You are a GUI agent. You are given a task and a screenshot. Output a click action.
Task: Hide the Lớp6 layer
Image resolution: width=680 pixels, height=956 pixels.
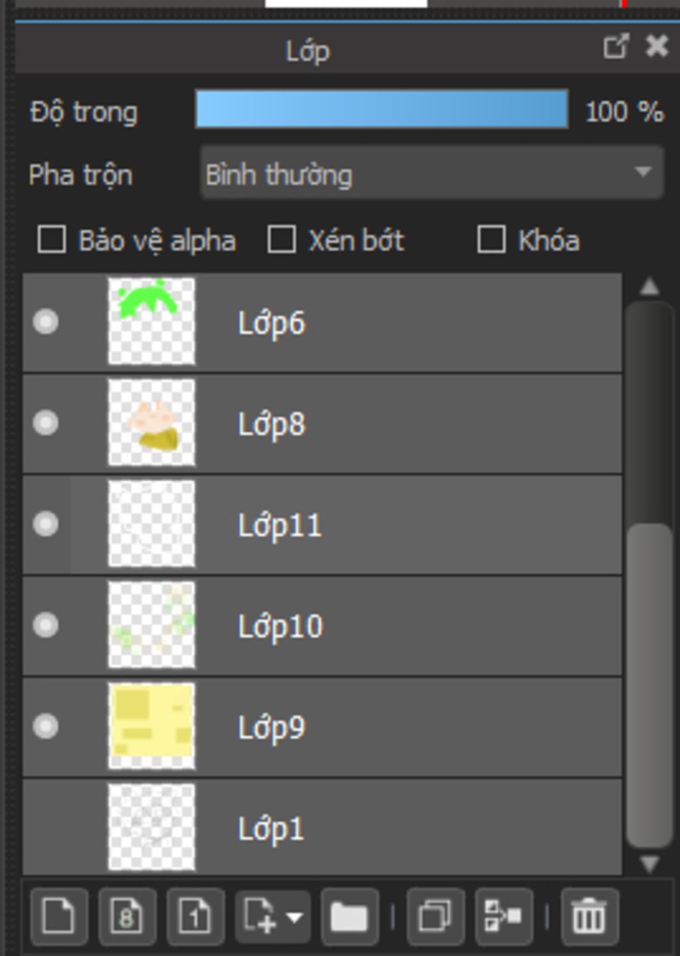pyautogui.click(x=46, y=322)
